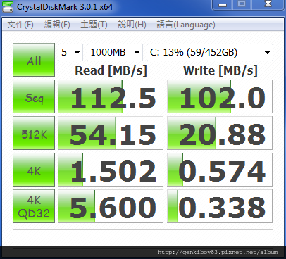Close the CrystalDiskMark window
The height and width of the screenshot is (259, 286).
pyautogui.click(x=268, y=5)
